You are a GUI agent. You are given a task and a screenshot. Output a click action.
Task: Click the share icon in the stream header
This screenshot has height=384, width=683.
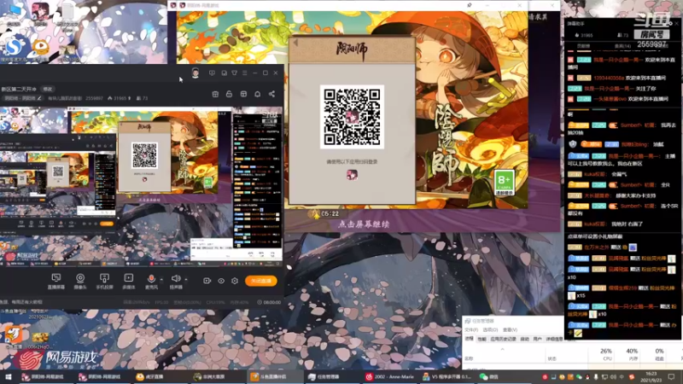[271, 94]
